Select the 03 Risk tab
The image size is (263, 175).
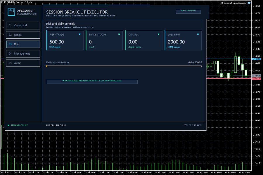tap(23, 44)
